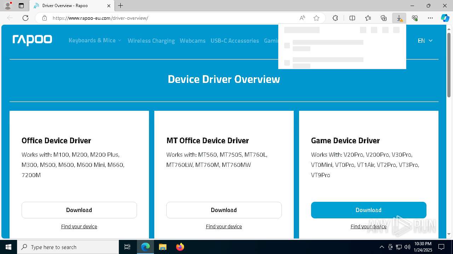Open the Downloads toolbar button

click(x=399, y=18)
